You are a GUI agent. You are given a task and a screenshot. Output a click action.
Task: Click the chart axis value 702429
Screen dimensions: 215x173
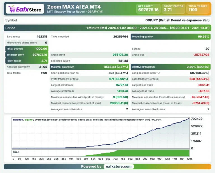tap(197, 119)
